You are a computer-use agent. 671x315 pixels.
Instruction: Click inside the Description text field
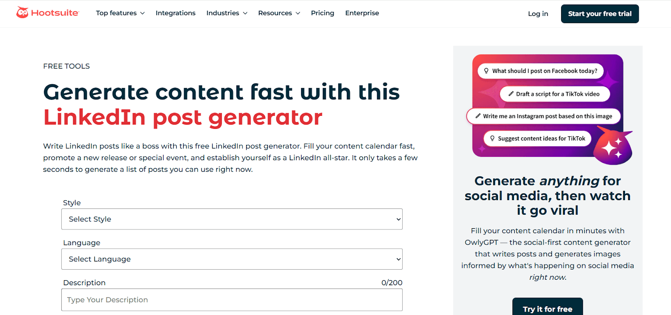point(231,299)
